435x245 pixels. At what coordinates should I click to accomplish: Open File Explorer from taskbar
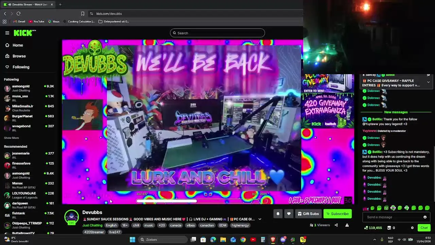point(223,240)
